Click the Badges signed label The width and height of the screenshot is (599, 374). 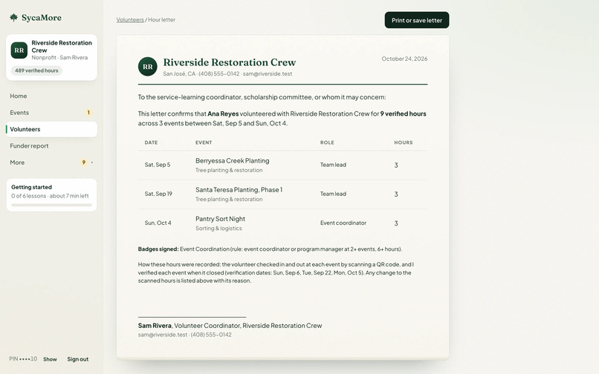[x=158, y=249]
